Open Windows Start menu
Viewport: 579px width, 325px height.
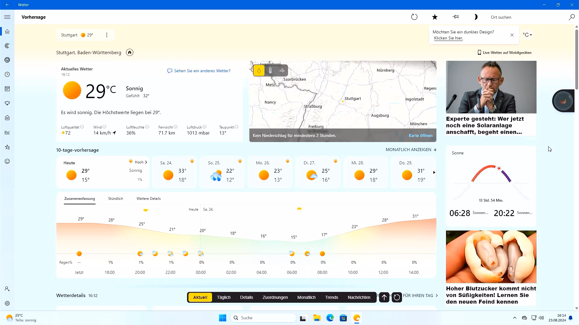[223, 318]
